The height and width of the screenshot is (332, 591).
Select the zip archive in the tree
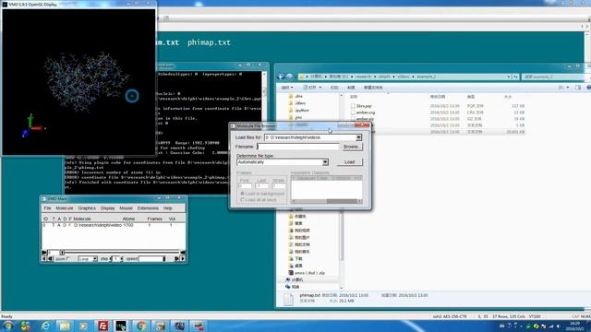click(309, 273)
